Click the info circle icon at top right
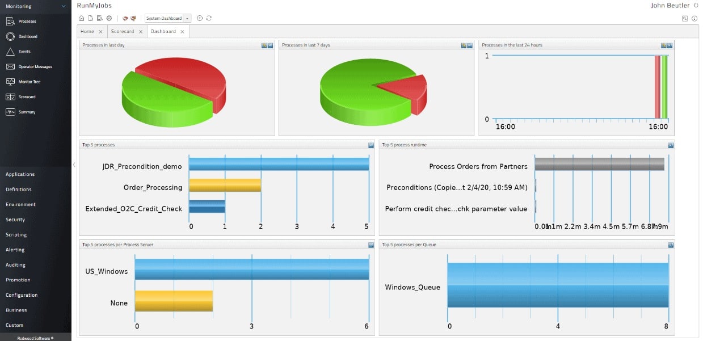Screen dimensions: 703x341 coord(694,19)
